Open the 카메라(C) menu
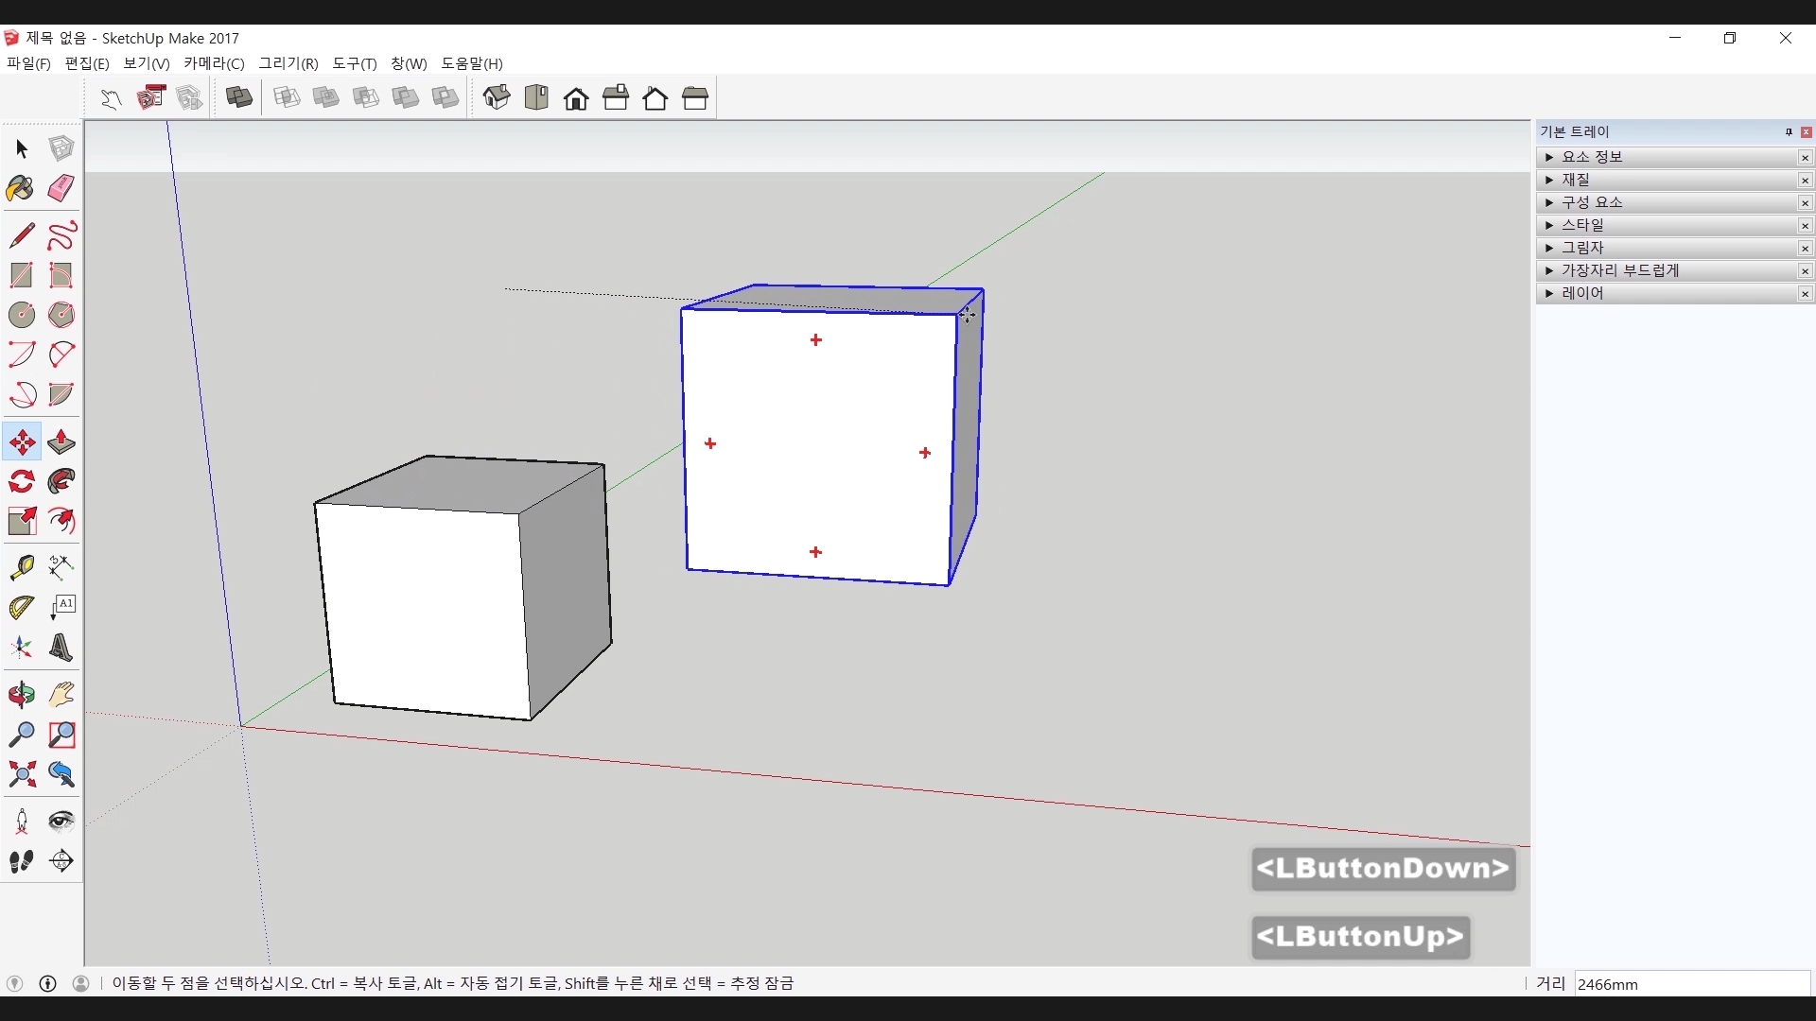The image size is (1816, 1021). 214,63
